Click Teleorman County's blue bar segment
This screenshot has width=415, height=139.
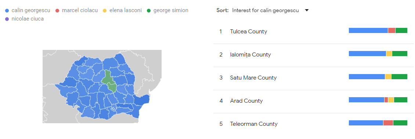coord(366,123)
